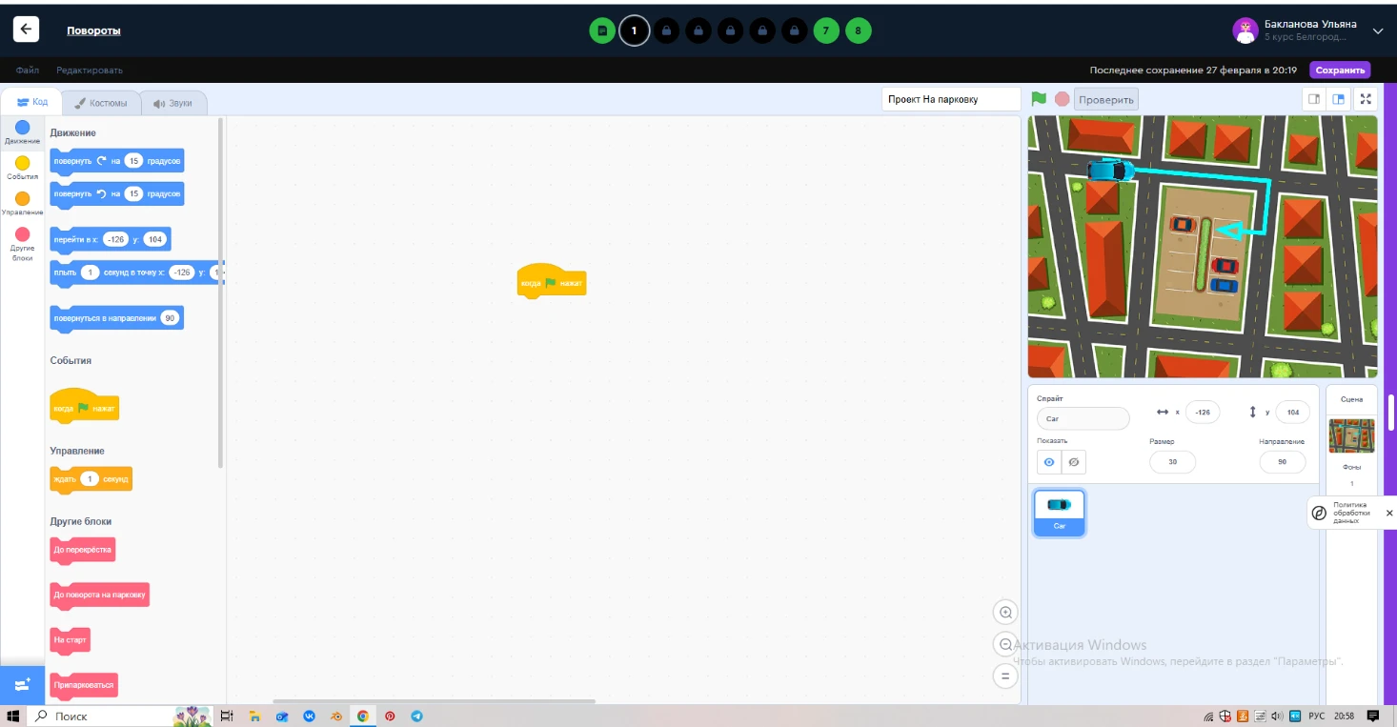Select the События category circle
The image size is (1397, 727).
pyautogui.click(x=22, y=163)
